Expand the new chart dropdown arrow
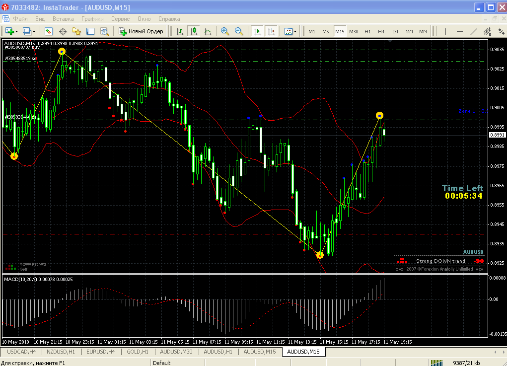The height and width of the screenshot is (366, 507). (x=17, y=31)
